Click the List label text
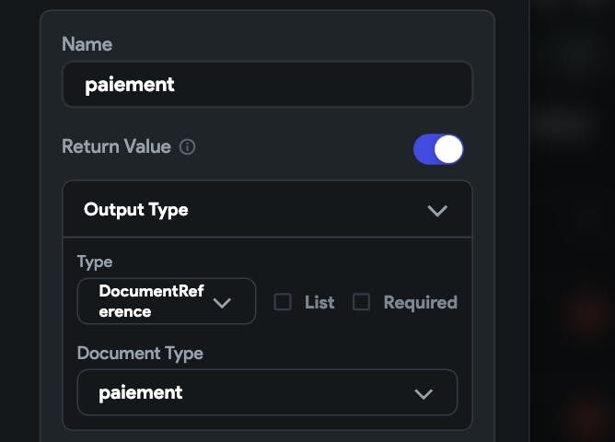Screen dimensions: 615x442 (319, 302)
